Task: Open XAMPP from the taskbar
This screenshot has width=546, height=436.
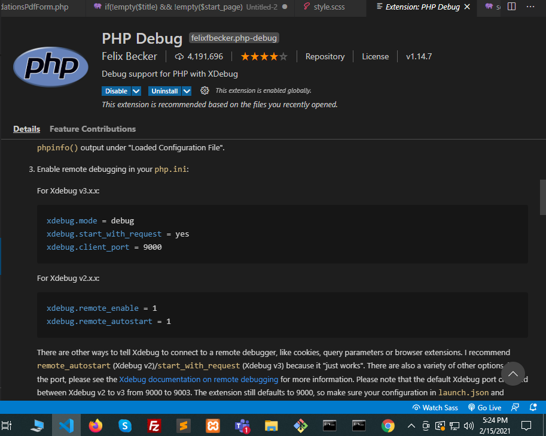Action: coord(213,426)
